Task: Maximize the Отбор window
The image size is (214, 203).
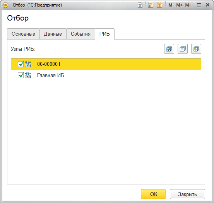Action: click(199, 5)
